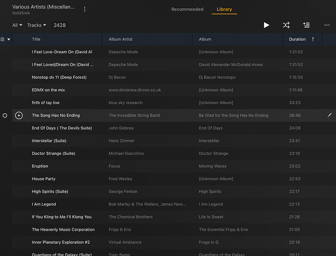336x256 pixels.
Task: Open SolidSnek server name under library title
Action: (21, 13)
